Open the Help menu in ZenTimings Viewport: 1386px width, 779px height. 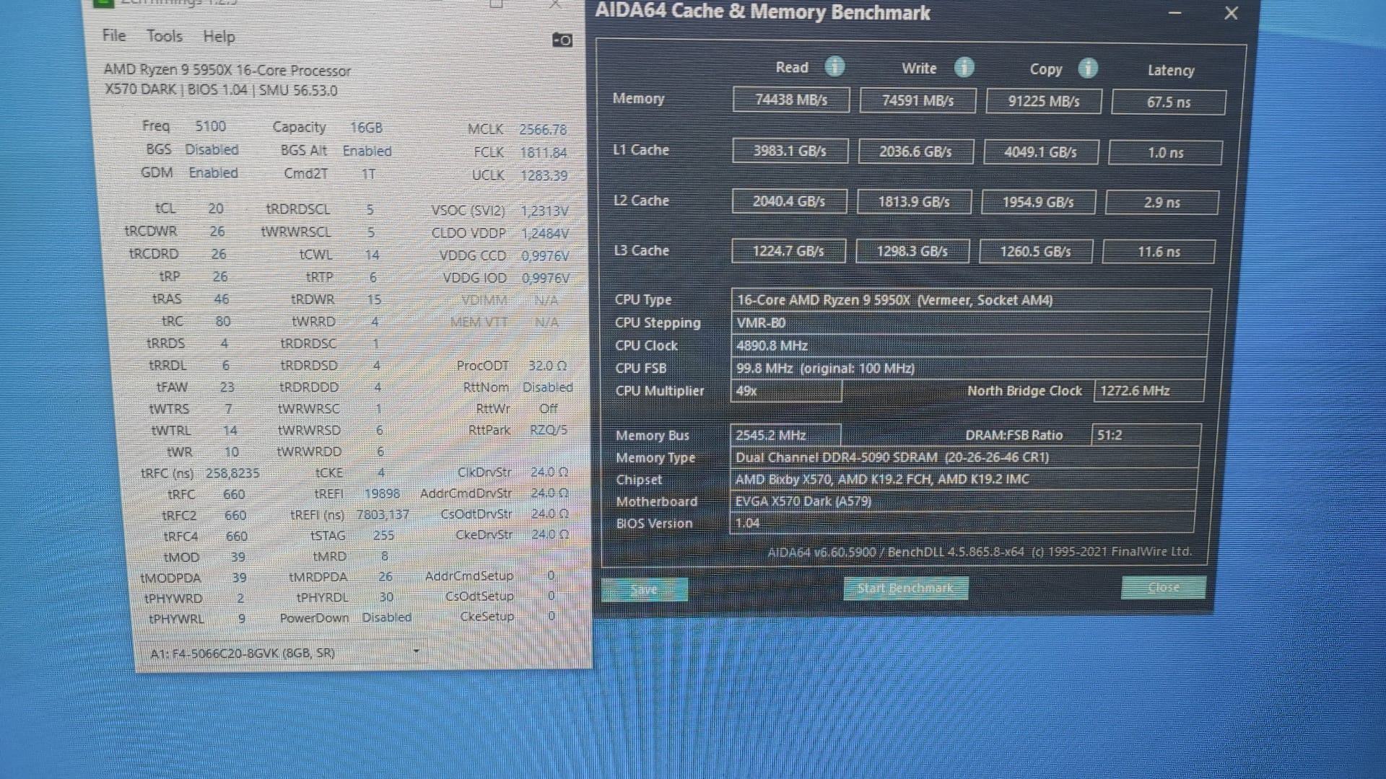pos(219,37)
